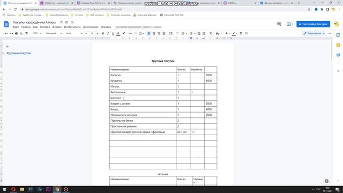The width and height of the screenshot is (343, 193).
Task: Jump to Крупные покупки in the outline
Action: point(19,53)
